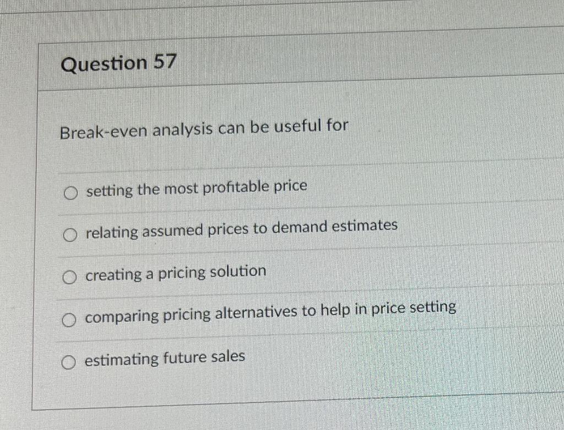
Task: Click the question prompt 'Break-even analysis can be useful for'
Action: click(x=204, y=129)
